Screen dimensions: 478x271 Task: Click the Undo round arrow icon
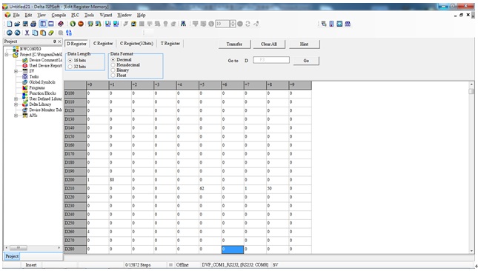pos(10,33)
